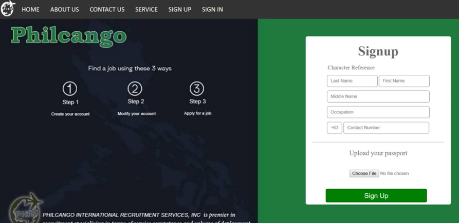Viewport: 459px width, 223px height.
Task: Click the Step 3 circle icon
Action: pyautogui.click(x=197, y=89)
